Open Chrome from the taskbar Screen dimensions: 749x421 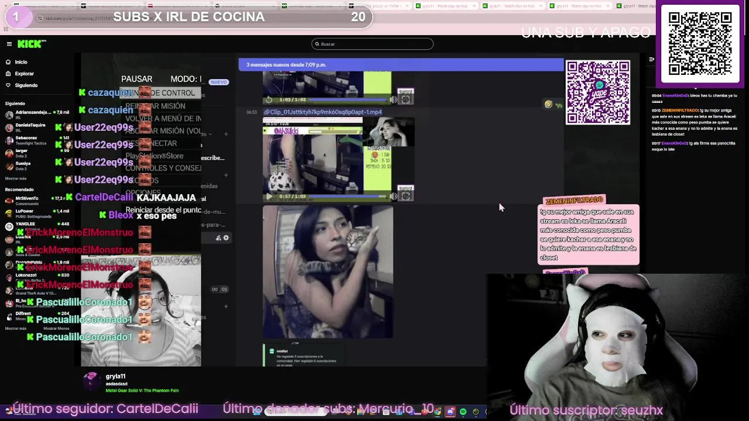(x=437, y=412)
